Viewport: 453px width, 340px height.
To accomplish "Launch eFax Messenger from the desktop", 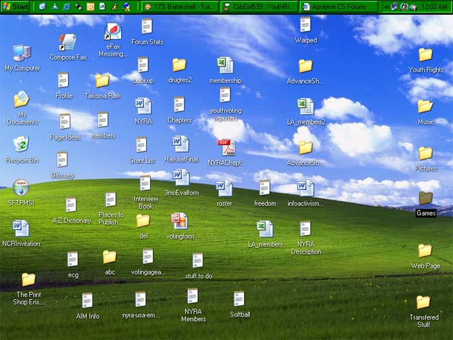I will pos(113,32).
